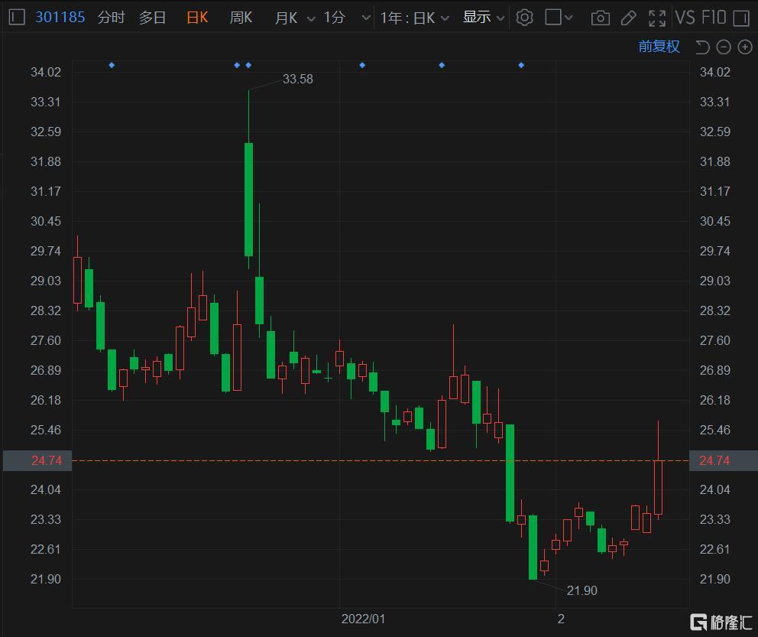Image resolution: width=758 pixels, height=637 pixels.
Task: Reset chart with the undo arrow
Action: coord(702,47)
